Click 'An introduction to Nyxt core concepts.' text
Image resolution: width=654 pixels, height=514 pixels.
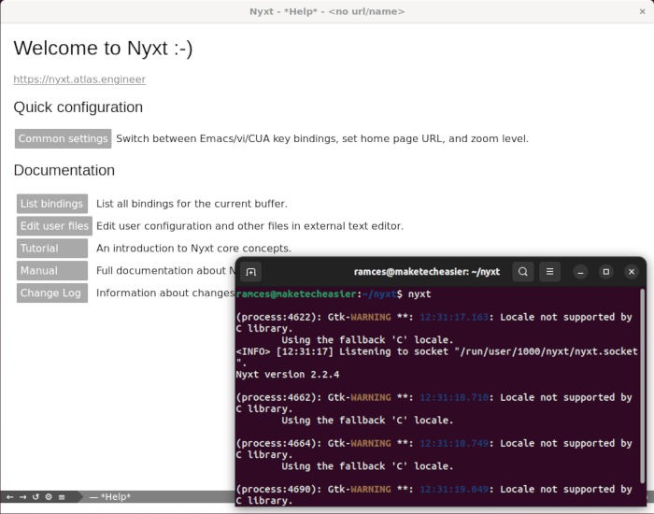coord(193,249)
